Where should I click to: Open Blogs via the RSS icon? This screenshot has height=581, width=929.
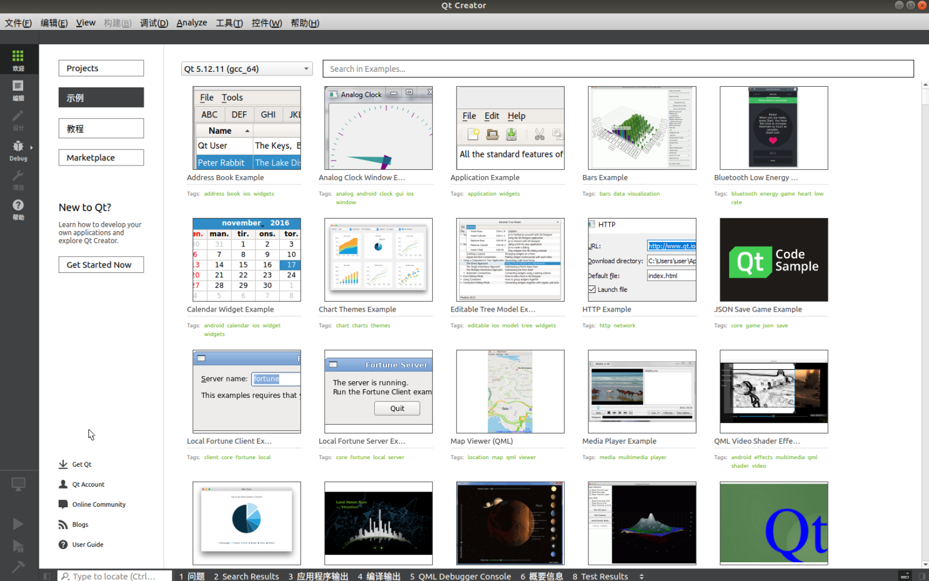(63, 524)
